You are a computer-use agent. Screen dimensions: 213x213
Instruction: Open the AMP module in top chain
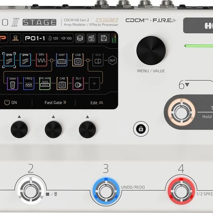pos(62,60)
